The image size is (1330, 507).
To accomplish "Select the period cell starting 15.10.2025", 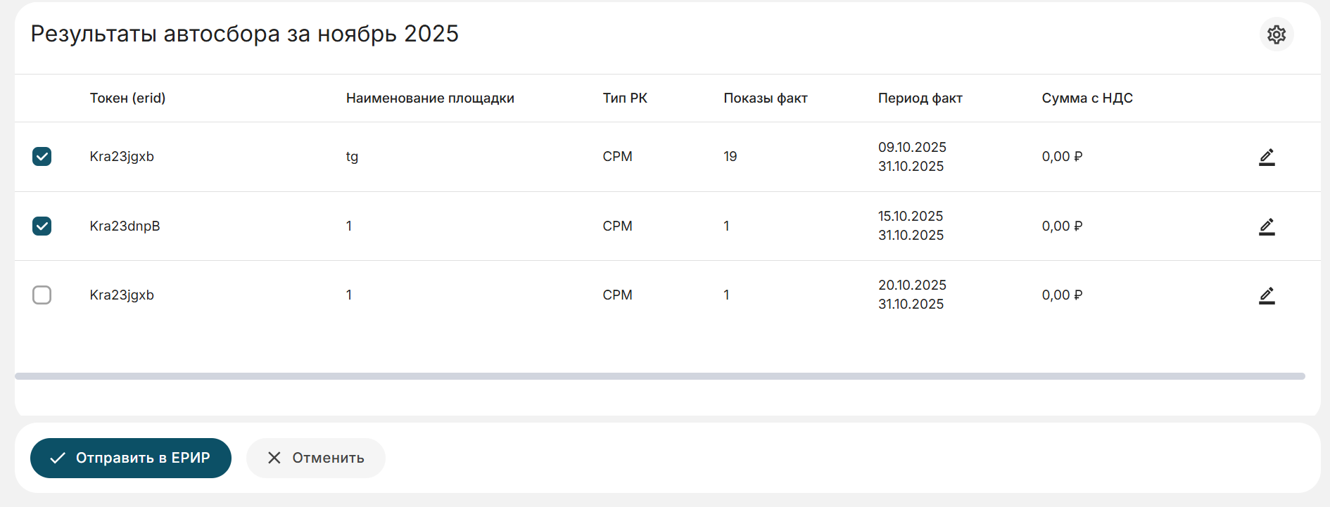I will point(911,226).
